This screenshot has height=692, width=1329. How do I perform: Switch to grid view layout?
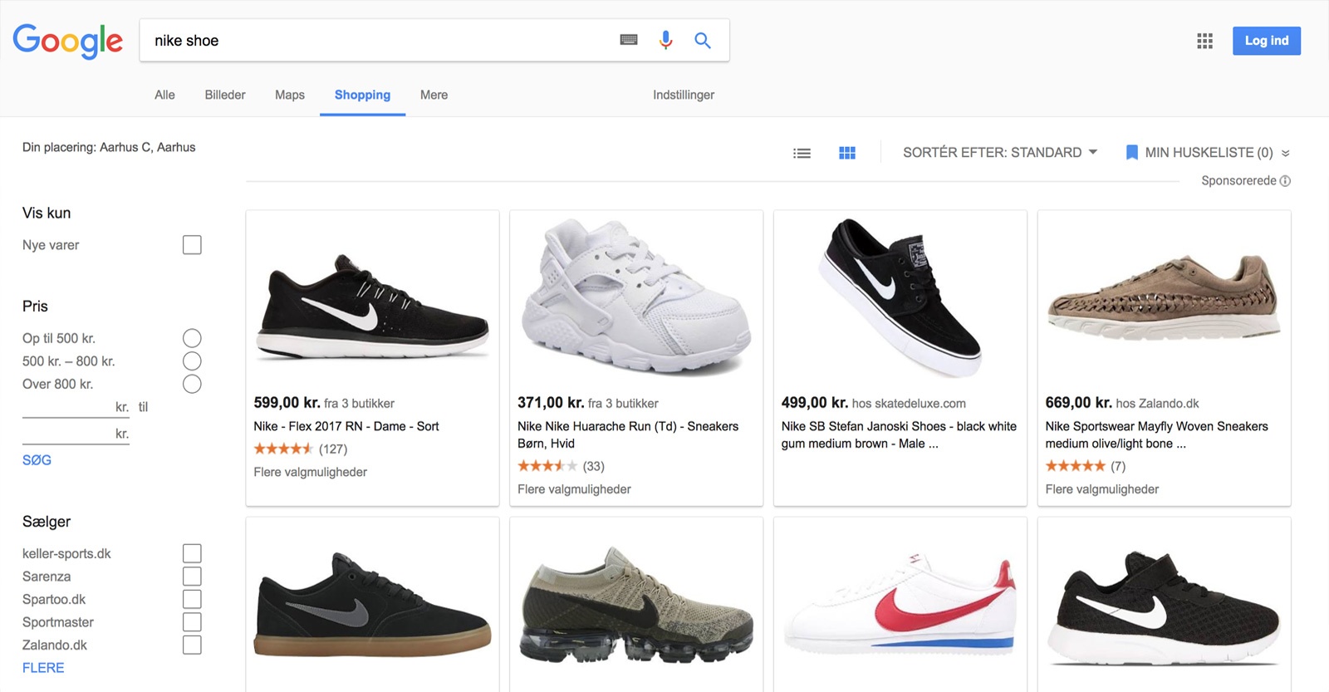pos(847,153)
